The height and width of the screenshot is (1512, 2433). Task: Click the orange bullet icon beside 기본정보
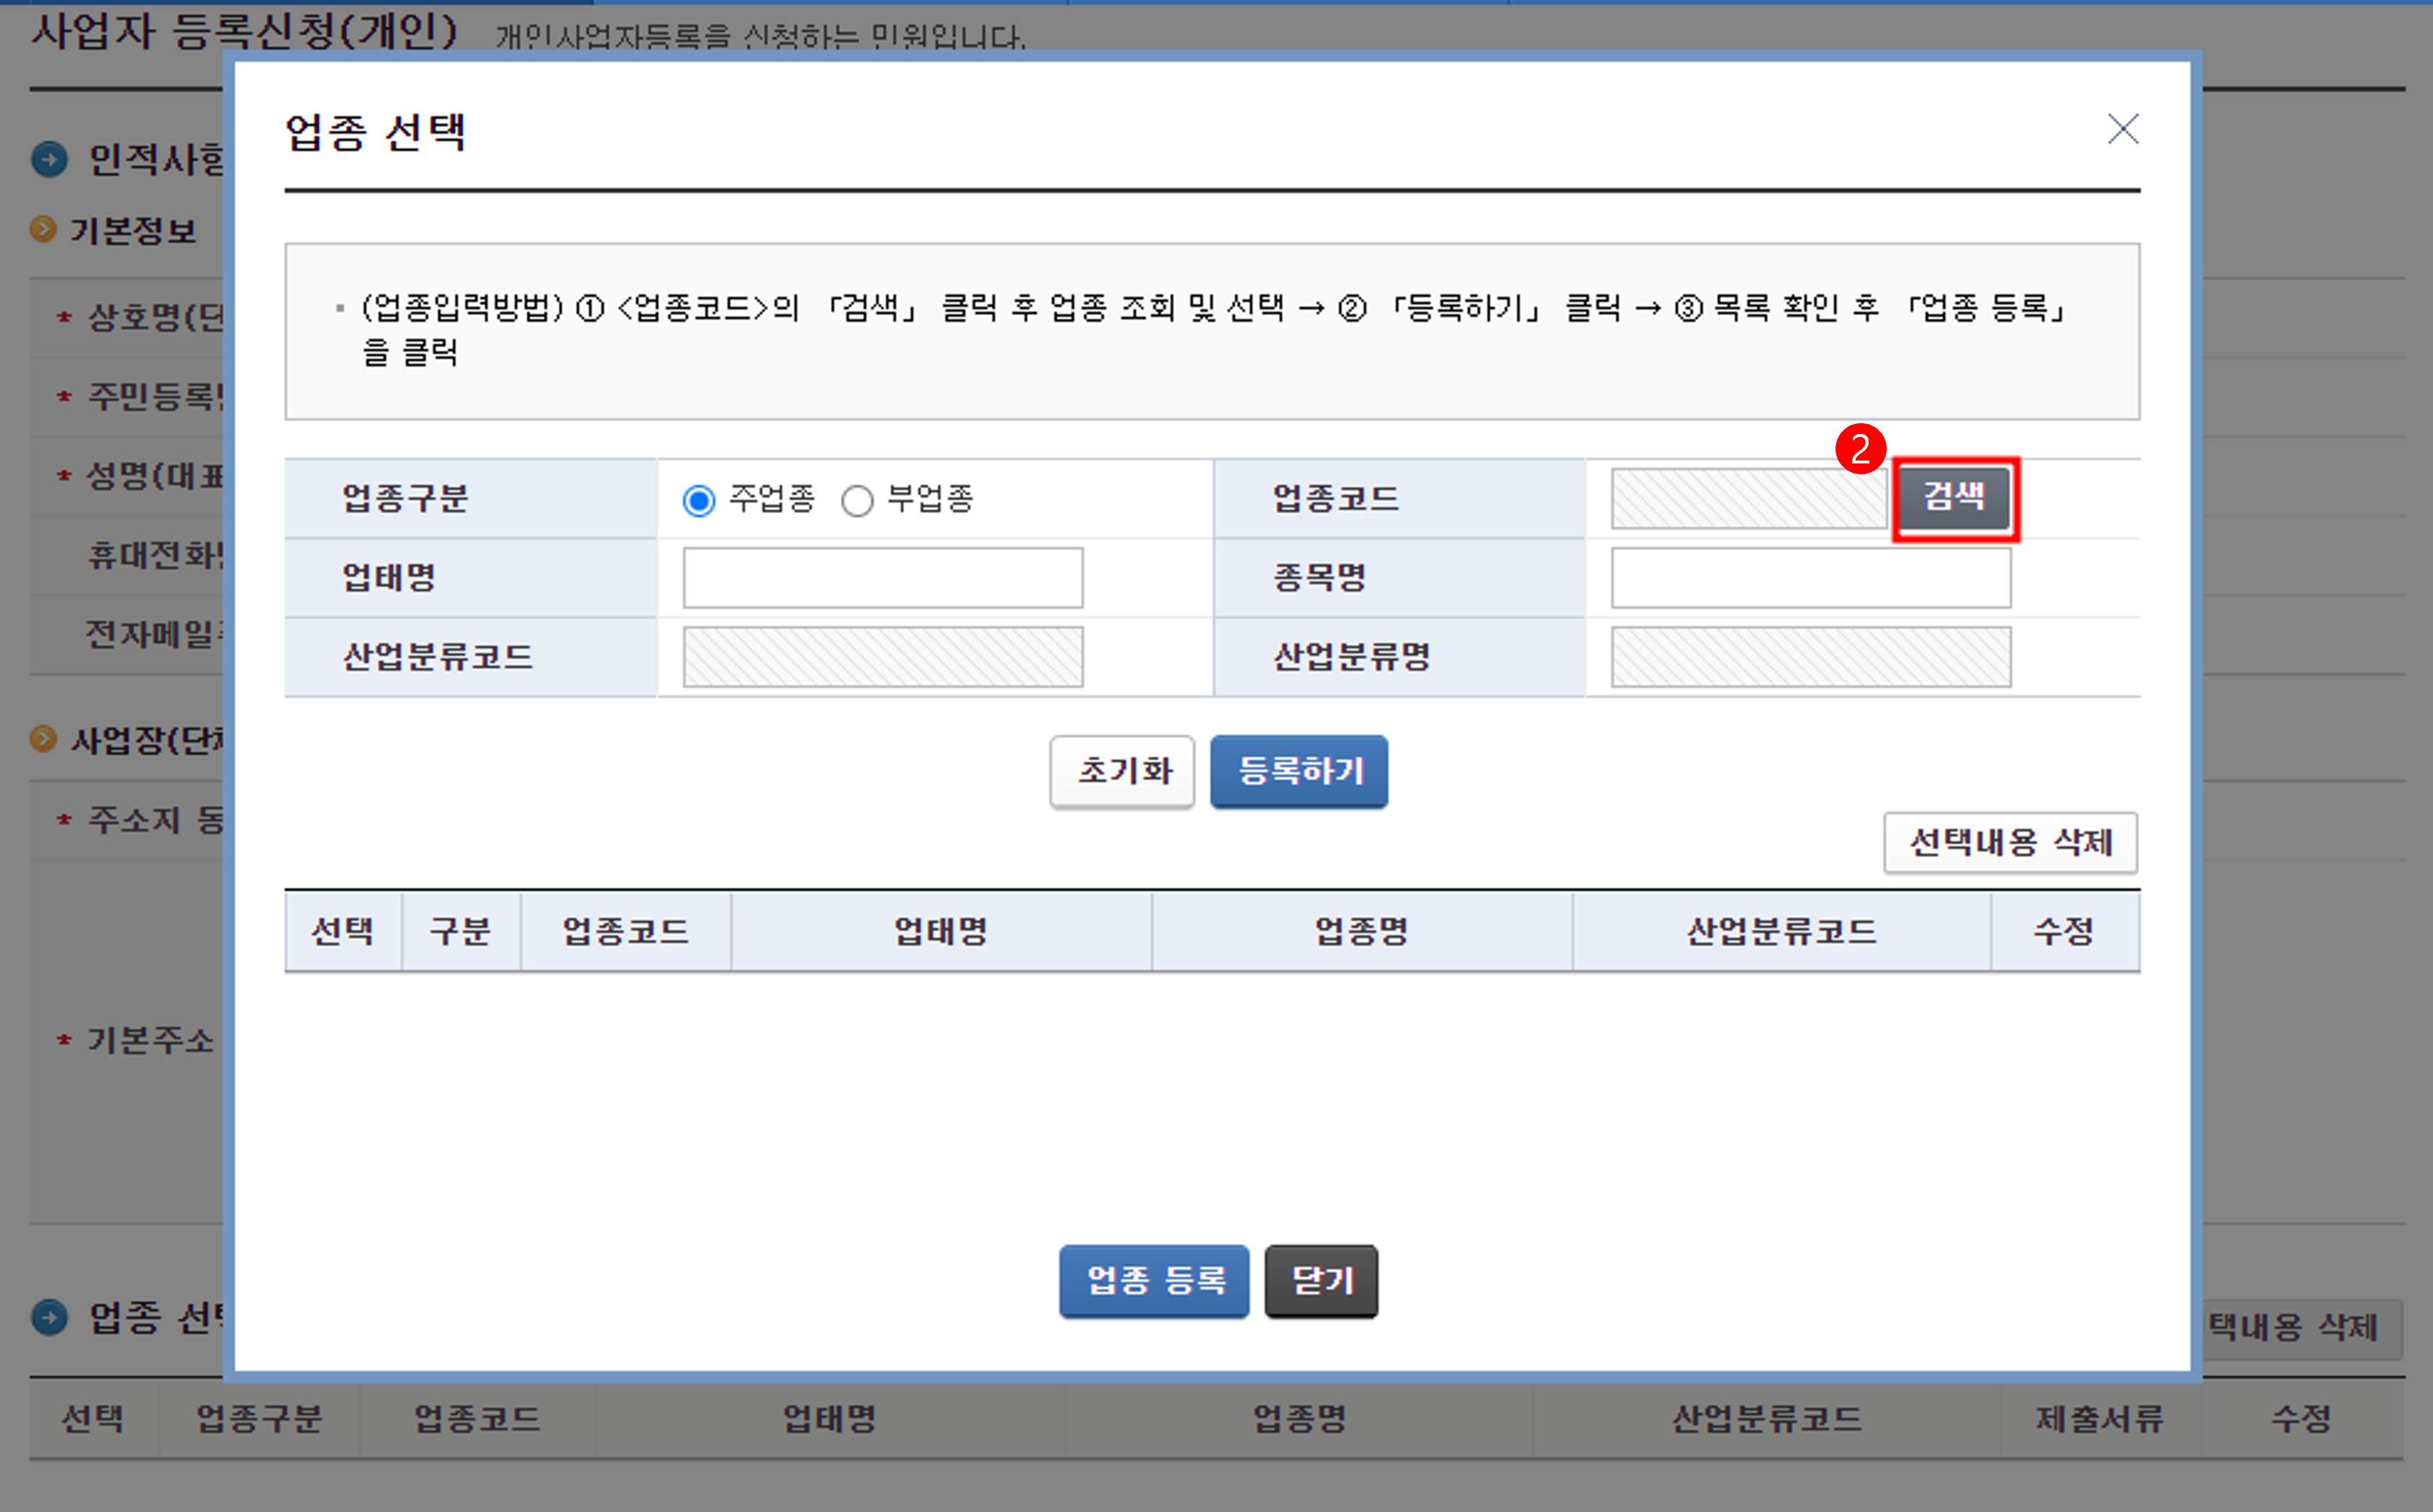click(43, 230)
